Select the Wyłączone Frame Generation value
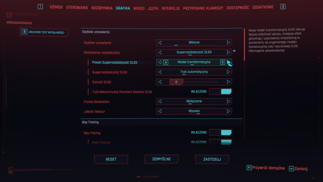This screenshot has width=323, height=182. tap(194, 101)
